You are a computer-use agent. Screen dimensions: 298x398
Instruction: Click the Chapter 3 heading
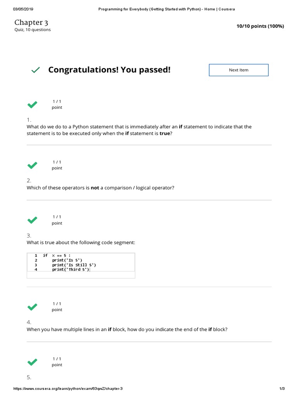(x=31, y=22)
